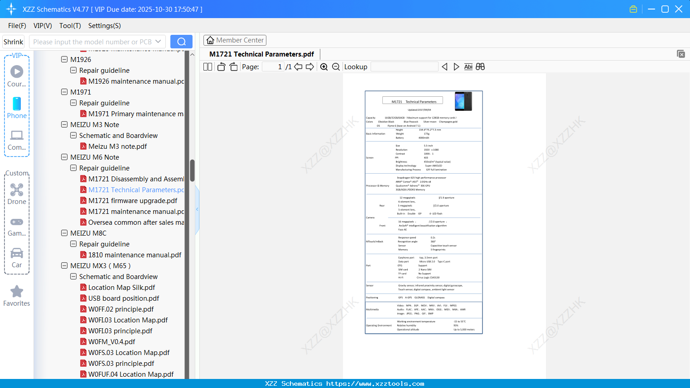Viewport: 690px width, 388px height.
Task: Open the VIP(V) menu
Action: 43,26
